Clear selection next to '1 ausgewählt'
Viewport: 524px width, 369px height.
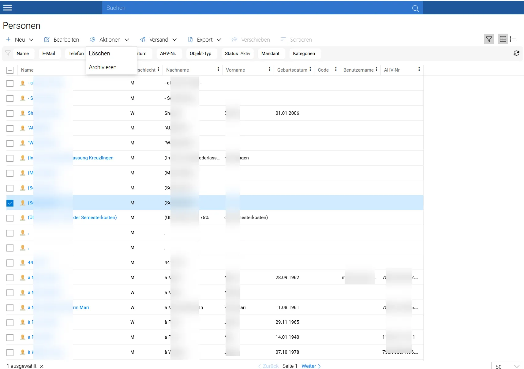tap(42, 366)
